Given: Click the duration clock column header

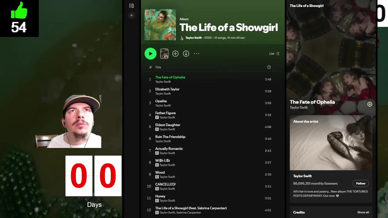Looking at the screenshot, I should [x=269, y=67].
